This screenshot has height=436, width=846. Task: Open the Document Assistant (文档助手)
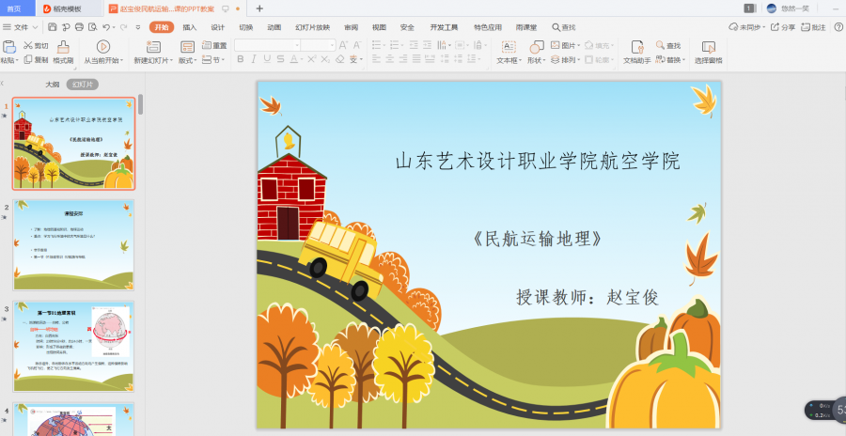coord(637,53)
